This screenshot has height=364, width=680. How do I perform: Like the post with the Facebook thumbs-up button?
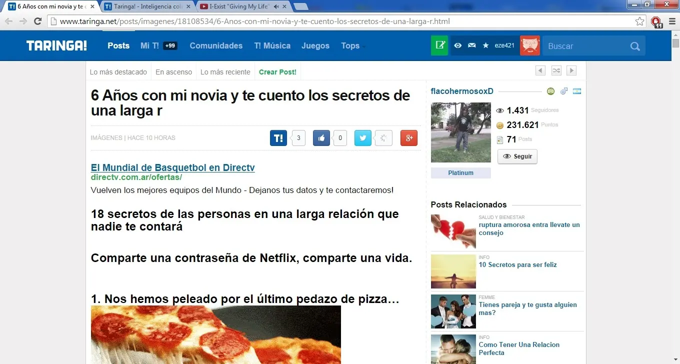321,138
